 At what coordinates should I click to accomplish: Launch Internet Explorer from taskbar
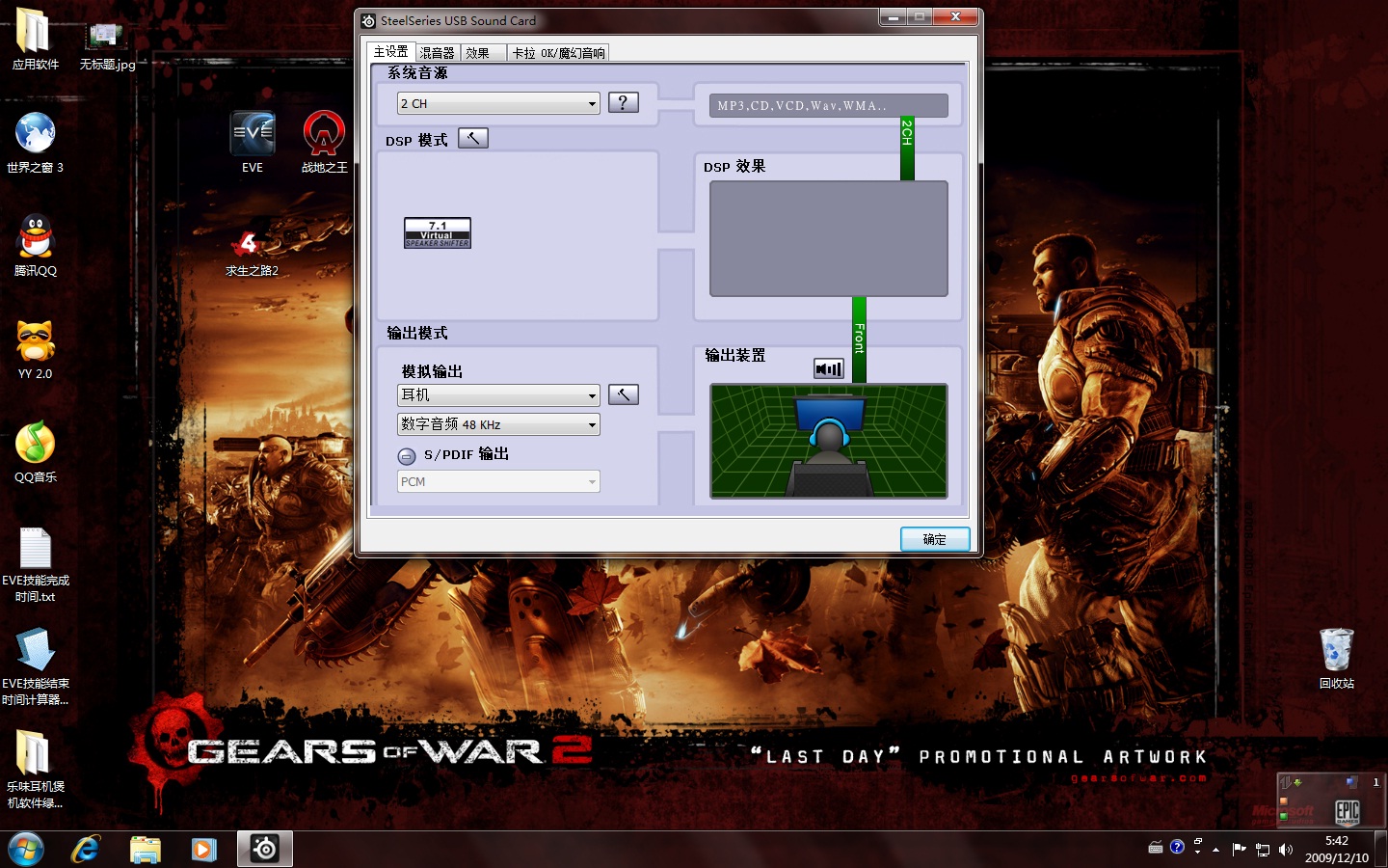tap(86, 850)
